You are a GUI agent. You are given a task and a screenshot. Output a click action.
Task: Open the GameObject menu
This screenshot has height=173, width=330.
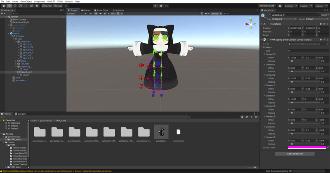[26, 2]
